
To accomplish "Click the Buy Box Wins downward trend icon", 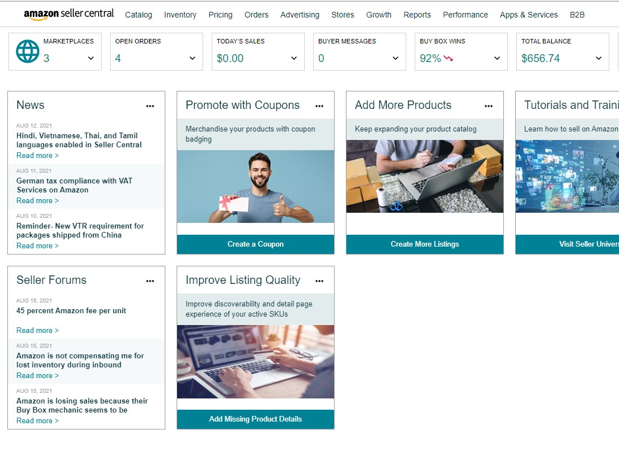I will (x=448, y=59).
